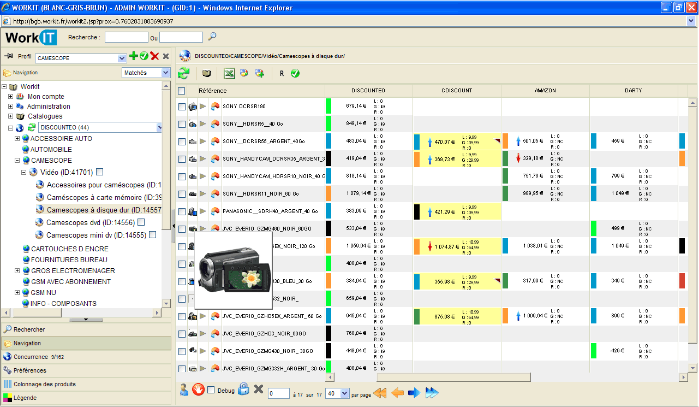Click the first Recherche input field
699x407 pixels.
pyautogui.click(x=127, y=37)
